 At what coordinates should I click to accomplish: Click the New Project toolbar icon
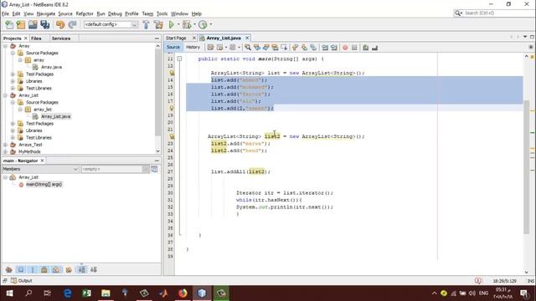[21, 24]
